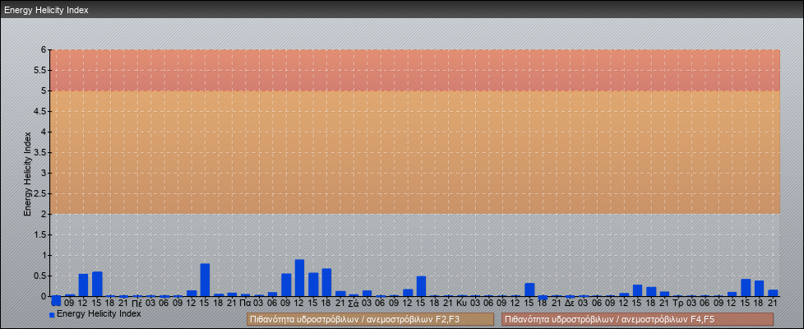Viewport: 804px width, 329px height.
Task: Click the Τρ day label on x-axis
Action: coord(678,304)
